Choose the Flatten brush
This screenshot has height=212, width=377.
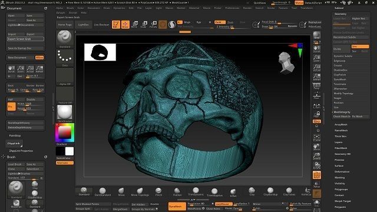click(x=177, y=192)
